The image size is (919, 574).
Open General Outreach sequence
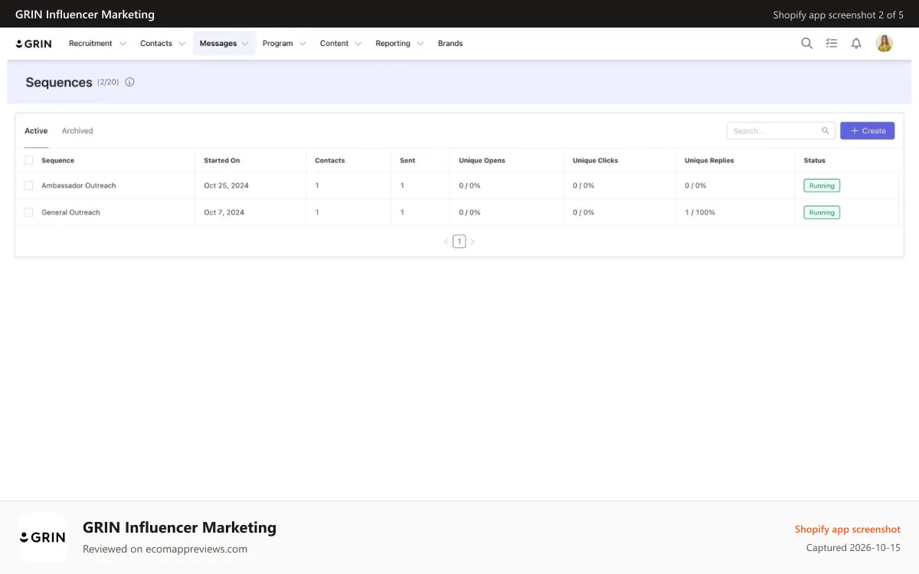pyautogui.click(x=70, y=213)
